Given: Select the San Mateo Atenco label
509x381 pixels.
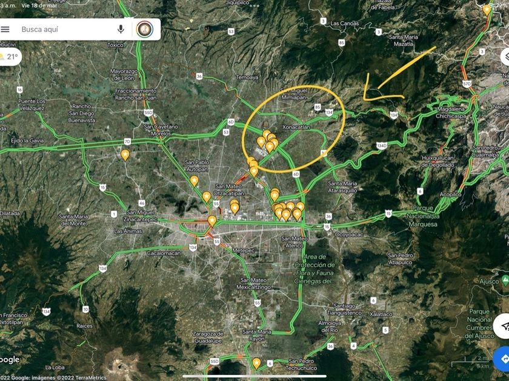Looking at the screenshot, I should (x=294, y=242).
